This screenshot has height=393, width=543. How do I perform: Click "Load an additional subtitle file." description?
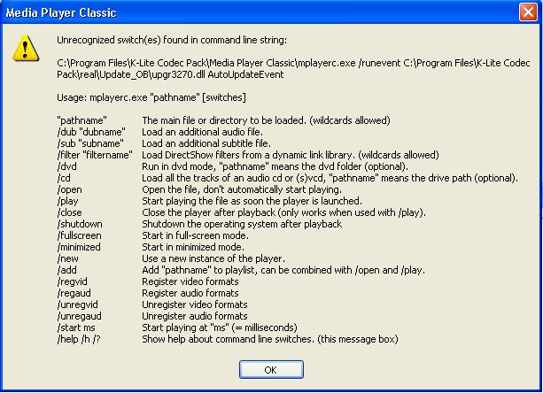[x=206, y=143]
